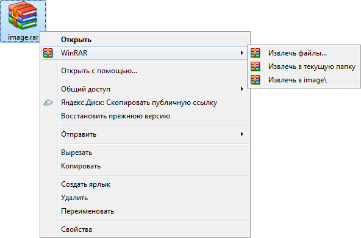Viewport: 361px width, 238px height.
Task: Select Создать ярлык
Action: tap(145, 184)
